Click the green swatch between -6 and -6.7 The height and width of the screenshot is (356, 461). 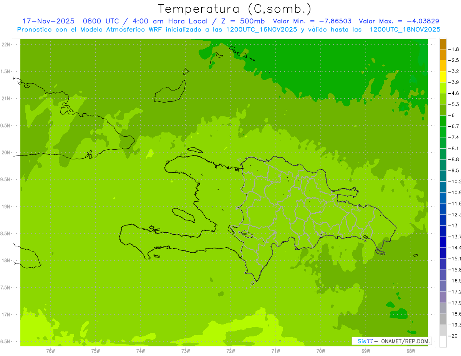pyautogui.click(x=443, y=121)
